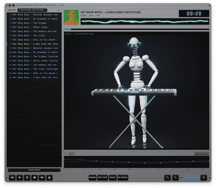This screenshot has width=216, height=188.
Task: Select track 1 'Natural wonders eve'
Action: (x=34, y=15)
